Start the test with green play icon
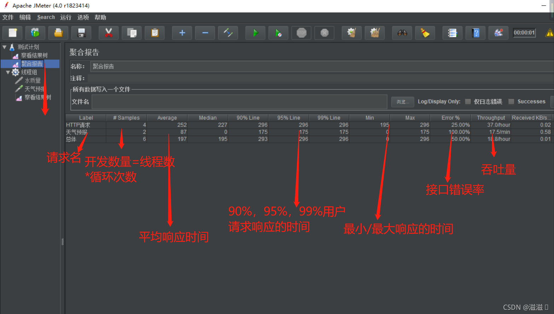This screenshot has height=314, width=554. point(255,33)
